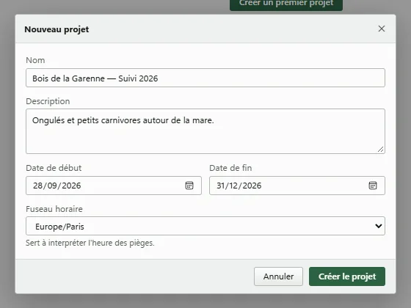Click the Annuler button
Image resolution: width=411 pixels, height=308 pixels.
click(x=278, y=276)
